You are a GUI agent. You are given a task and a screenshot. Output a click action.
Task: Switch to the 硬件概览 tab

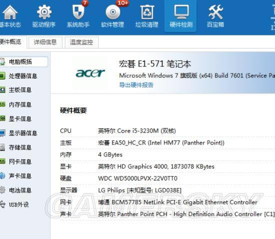coord(13,41)
